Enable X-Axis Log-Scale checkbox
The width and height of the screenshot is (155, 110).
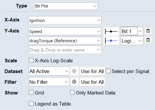31,60
